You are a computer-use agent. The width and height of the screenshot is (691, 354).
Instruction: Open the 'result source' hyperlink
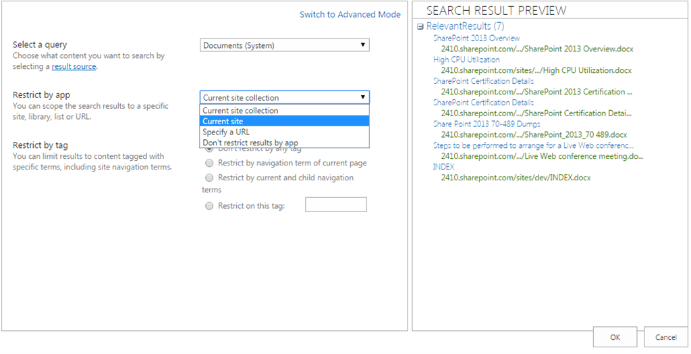coord(74,66)
